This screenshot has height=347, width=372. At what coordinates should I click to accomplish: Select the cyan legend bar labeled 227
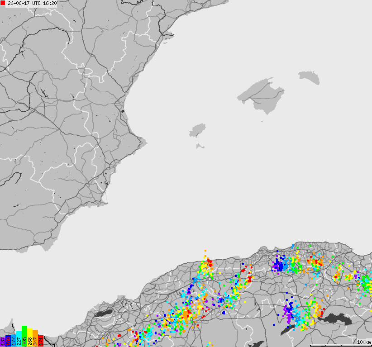coord(19,339)
